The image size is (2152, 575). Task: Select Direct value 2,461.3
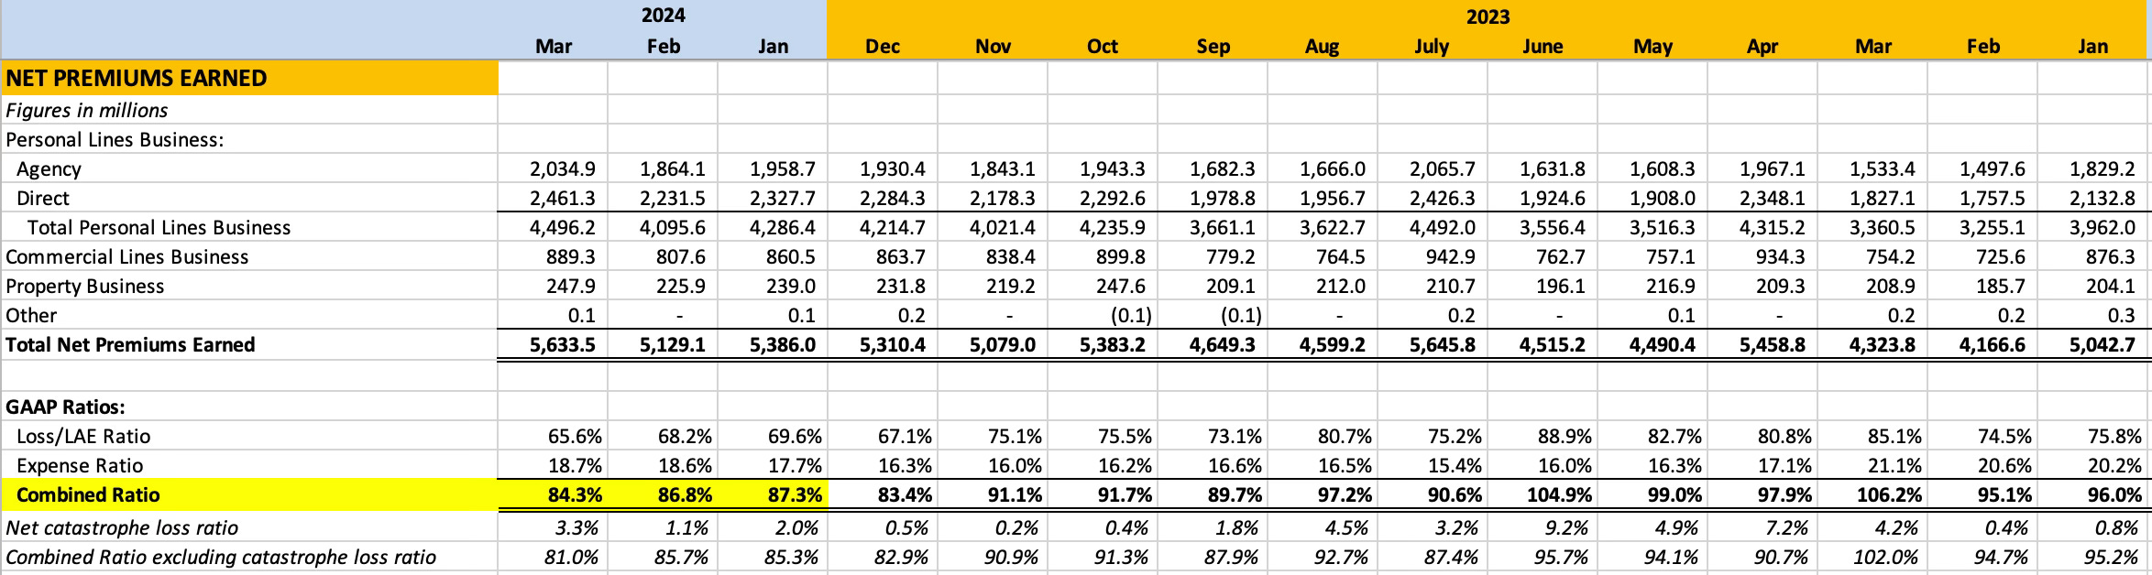click(563, 198)
